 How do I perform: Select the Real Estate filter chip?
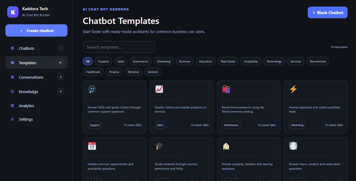coord(228,61)
